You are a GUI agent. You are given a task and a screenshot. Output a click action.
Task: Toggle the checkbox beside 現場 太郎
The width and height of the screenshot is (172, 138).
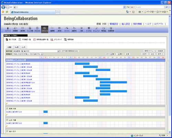pos(7,108)
